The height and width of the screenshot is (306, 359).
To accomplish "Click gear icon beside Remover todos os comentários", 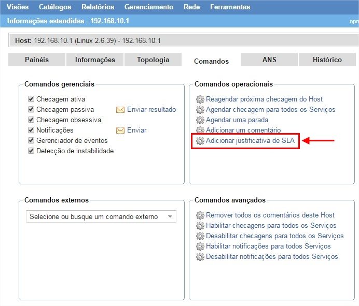I will click(x=200, y=215).
